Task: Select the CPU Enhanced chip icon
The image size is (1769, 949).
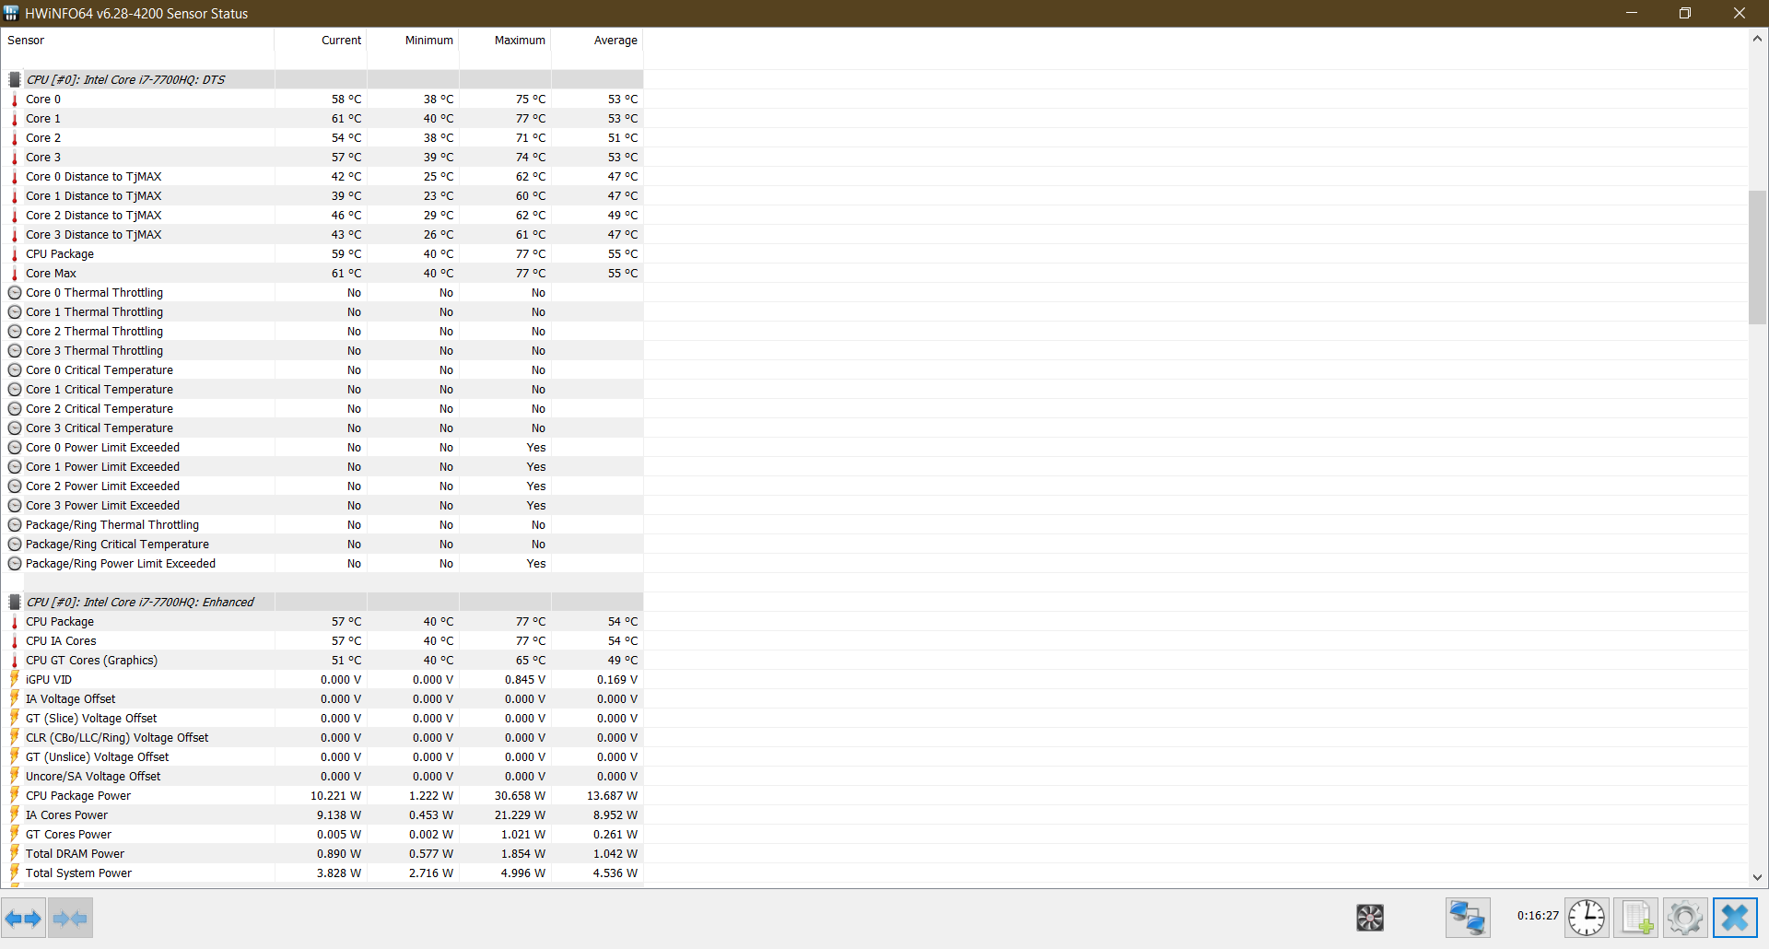Action: [15, 603]
